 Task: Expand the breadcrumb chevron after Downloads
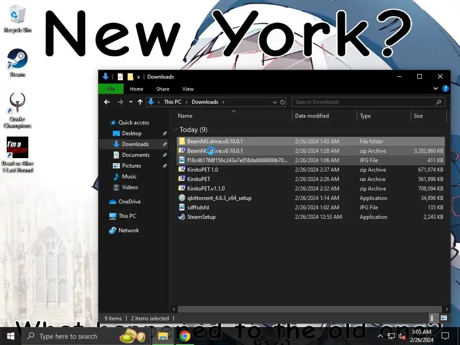tap(223, 102)
